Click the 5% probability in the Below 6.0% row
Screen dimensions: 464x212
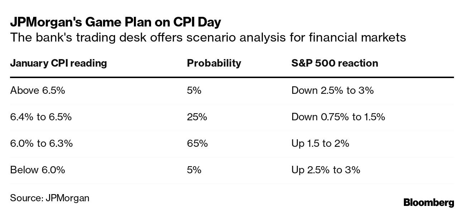tap(194, 170)
